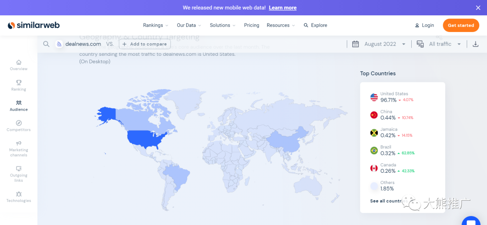Open the August 2022 date dropdown
Screen dimensions: 487x225
coord(379,44)
